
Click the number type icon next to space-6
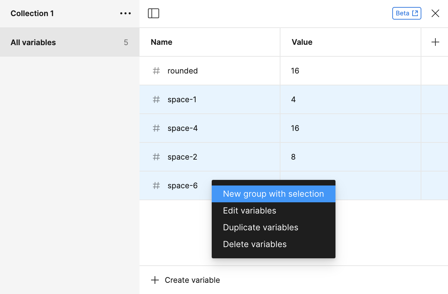(x=156, y=185)
